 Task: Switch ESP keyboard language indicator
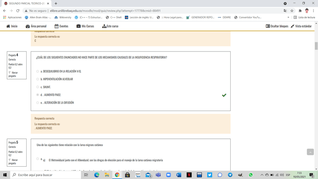pos(288,175)
